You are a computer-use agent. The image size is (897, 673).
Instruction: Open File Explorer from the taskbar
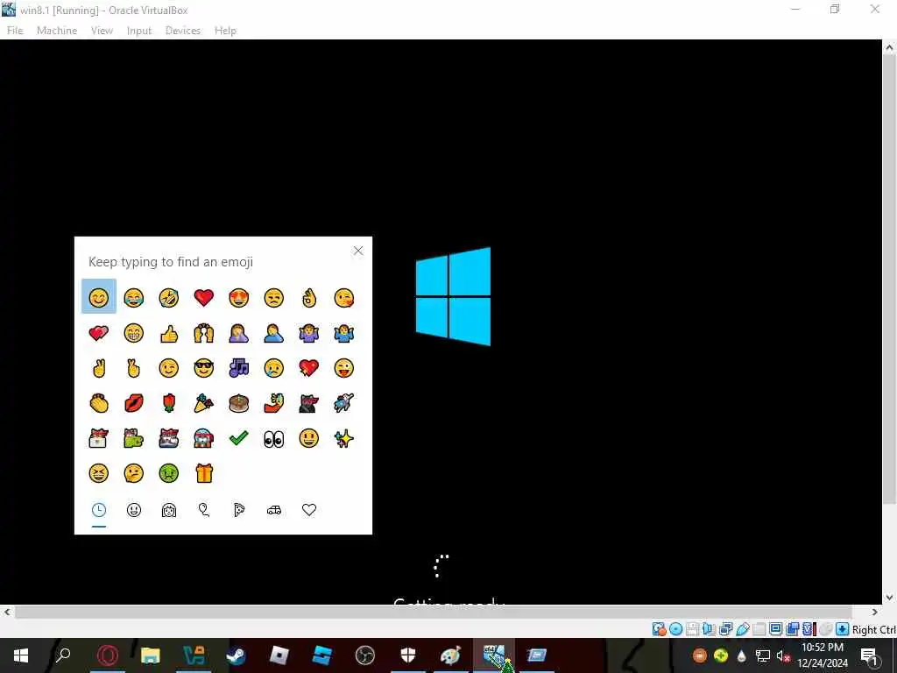[x=150, y=655]
